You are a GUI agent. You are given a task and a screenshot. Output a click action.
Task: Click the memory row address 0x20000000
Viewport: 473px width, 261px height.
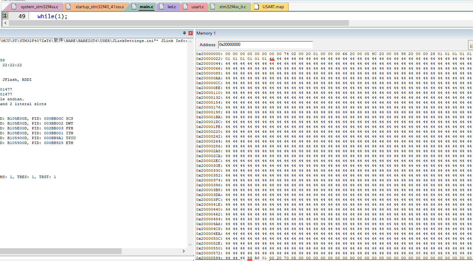click(x=209, y=54)
